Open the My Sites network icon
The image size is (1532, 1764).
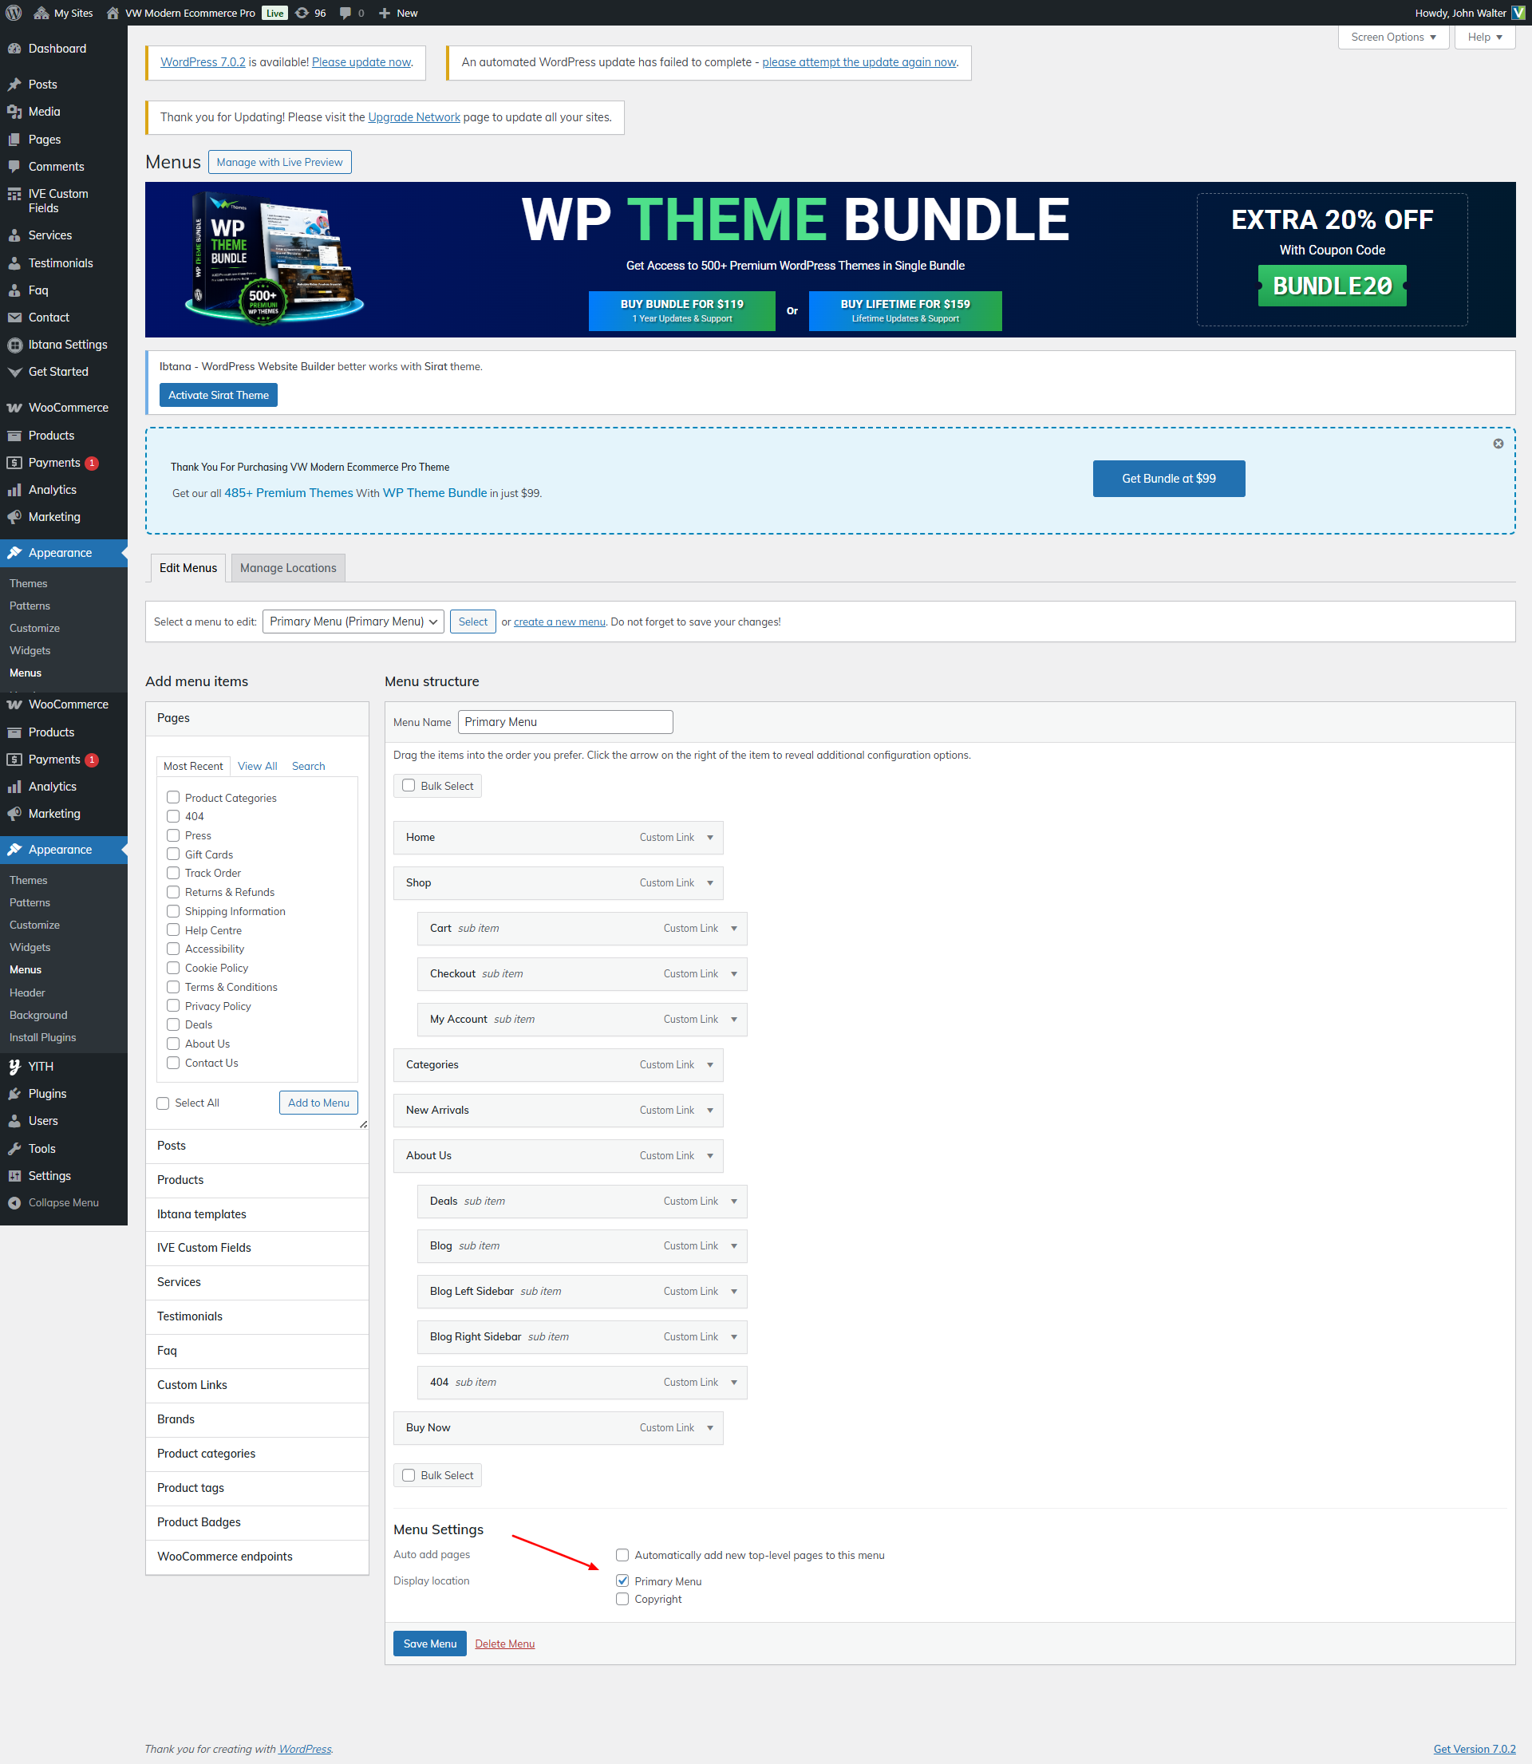pyautogui.click(x=41, y=13)
